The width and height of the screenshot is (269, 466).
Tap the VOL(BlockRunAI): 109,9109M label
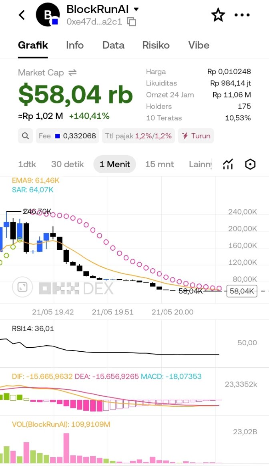point(61,424)
